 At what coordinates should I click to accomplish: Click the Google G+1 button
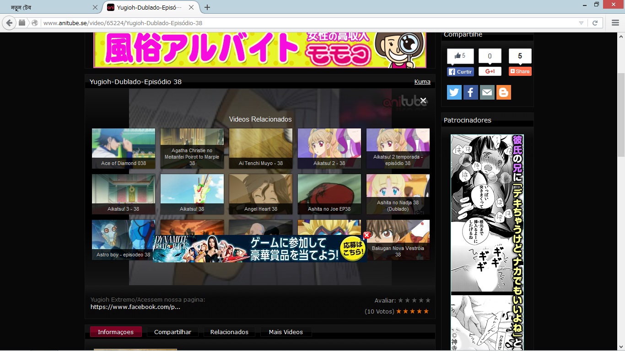pyautogui.click(x=490, y=71)
